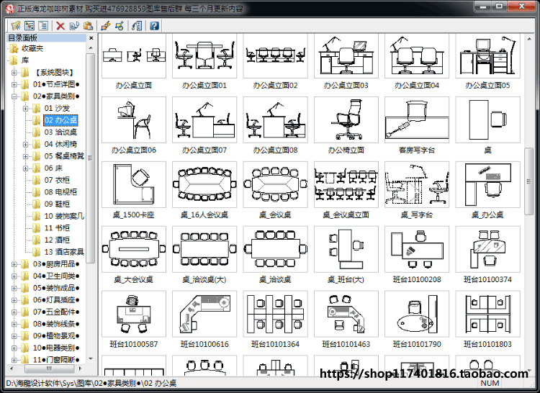The image size is (540, 393).
Task: Select the 13 酒店家具 folder
Action: click(64, 252)
